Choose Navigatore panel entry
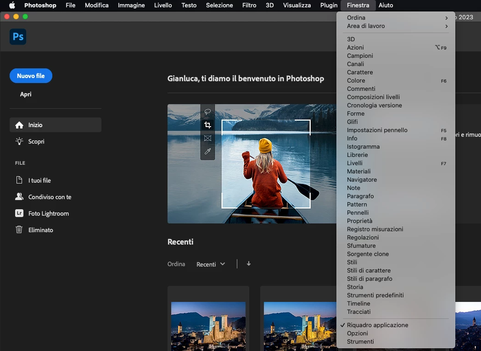Screen dimensions: 481x351 (396, 180)
